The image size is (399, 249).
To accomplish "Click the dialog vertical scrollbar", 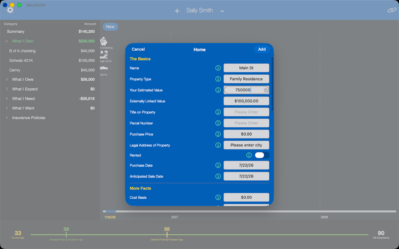I will (272, 83).
